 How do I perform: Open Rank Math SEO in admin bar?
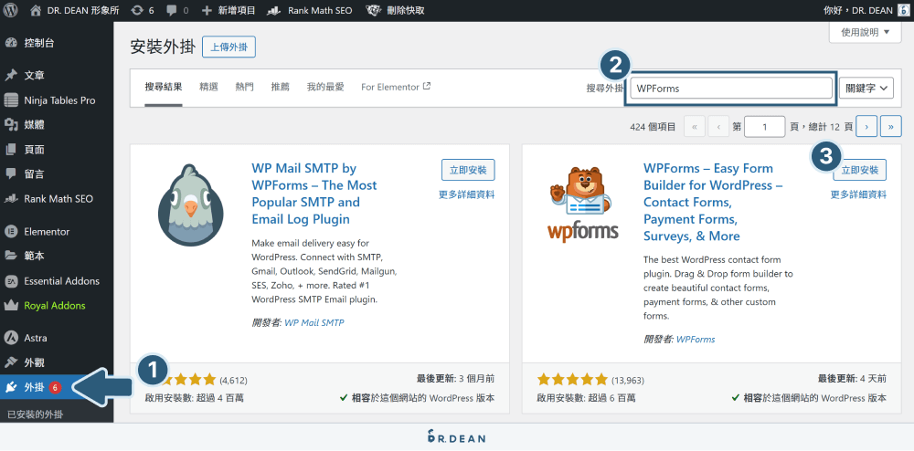click(x=310, y=10)
